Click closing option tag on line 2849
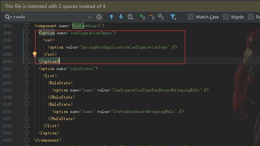This screenshot has width=260, height=146. pyautogui.click(x=49, y=61)
